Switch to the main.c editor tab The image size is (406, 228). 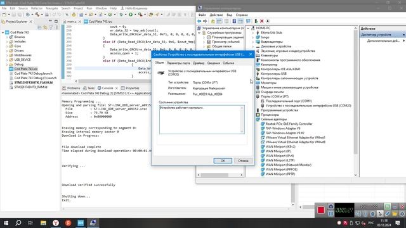tap(72, 22)
